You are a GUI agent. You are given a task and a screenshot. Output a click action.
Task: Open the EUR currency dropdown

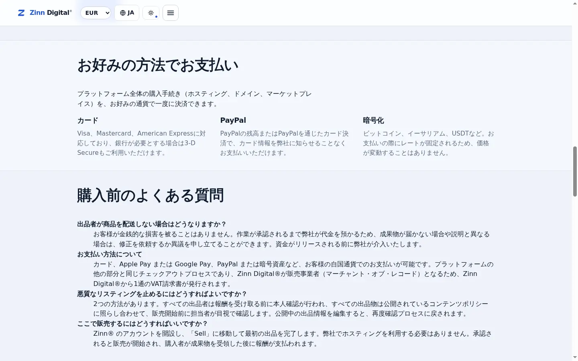[96, 13]
